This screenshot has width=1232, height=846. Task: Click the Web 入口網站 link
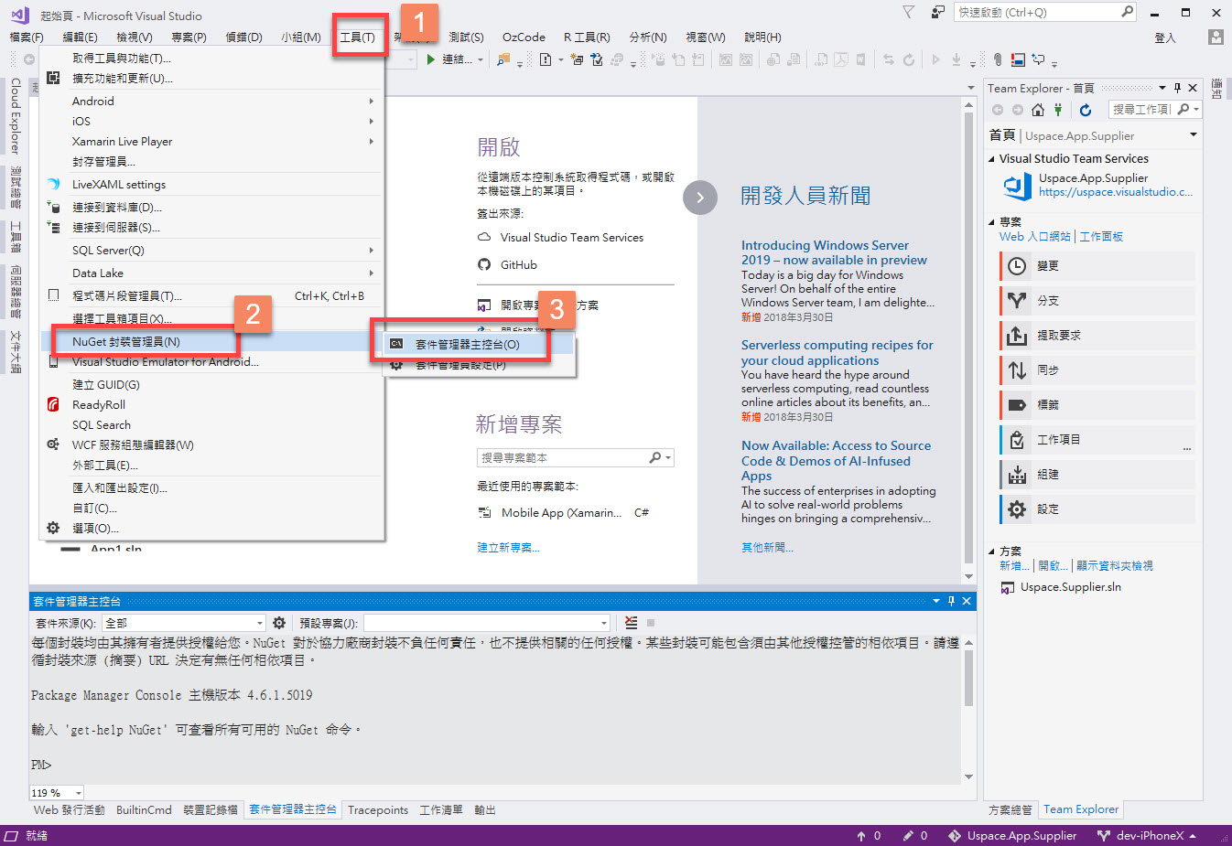click(x=1035, y=236)
